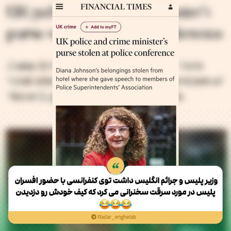This screenshot has width=231, height=231.
Task: Click the first line of Persian caption
Action: tap(116, 181)
